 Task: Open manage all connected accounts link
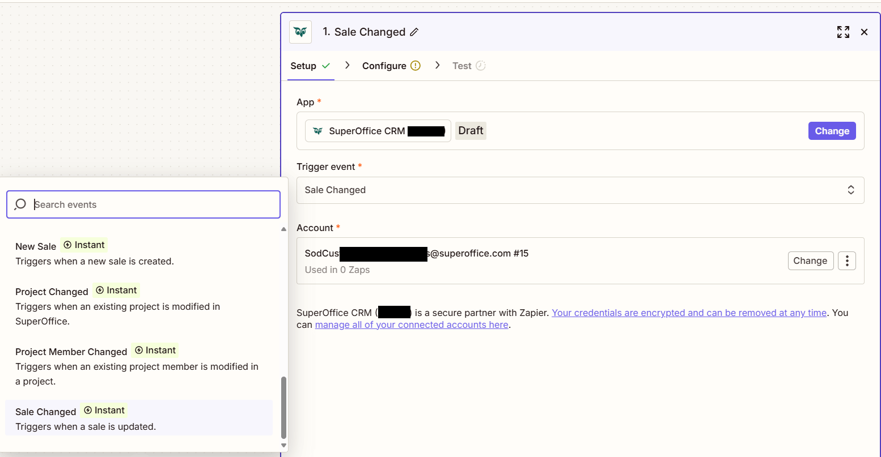(412, 324)
